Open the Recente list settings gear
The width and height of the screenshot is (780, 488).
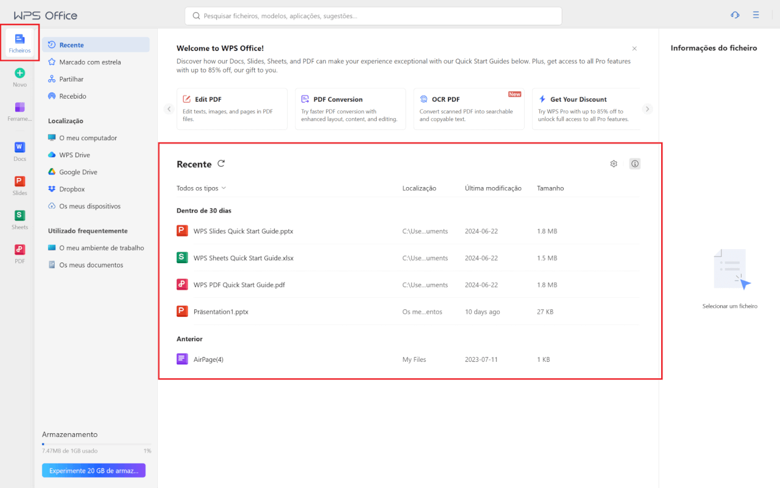click(x=614, y=164)
